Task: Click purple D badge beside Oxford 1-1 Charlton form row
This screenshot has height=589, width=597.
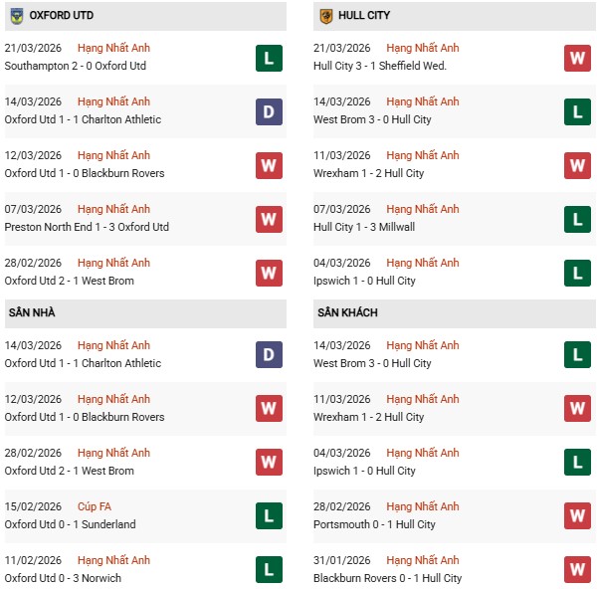Action: coord(269,111)
